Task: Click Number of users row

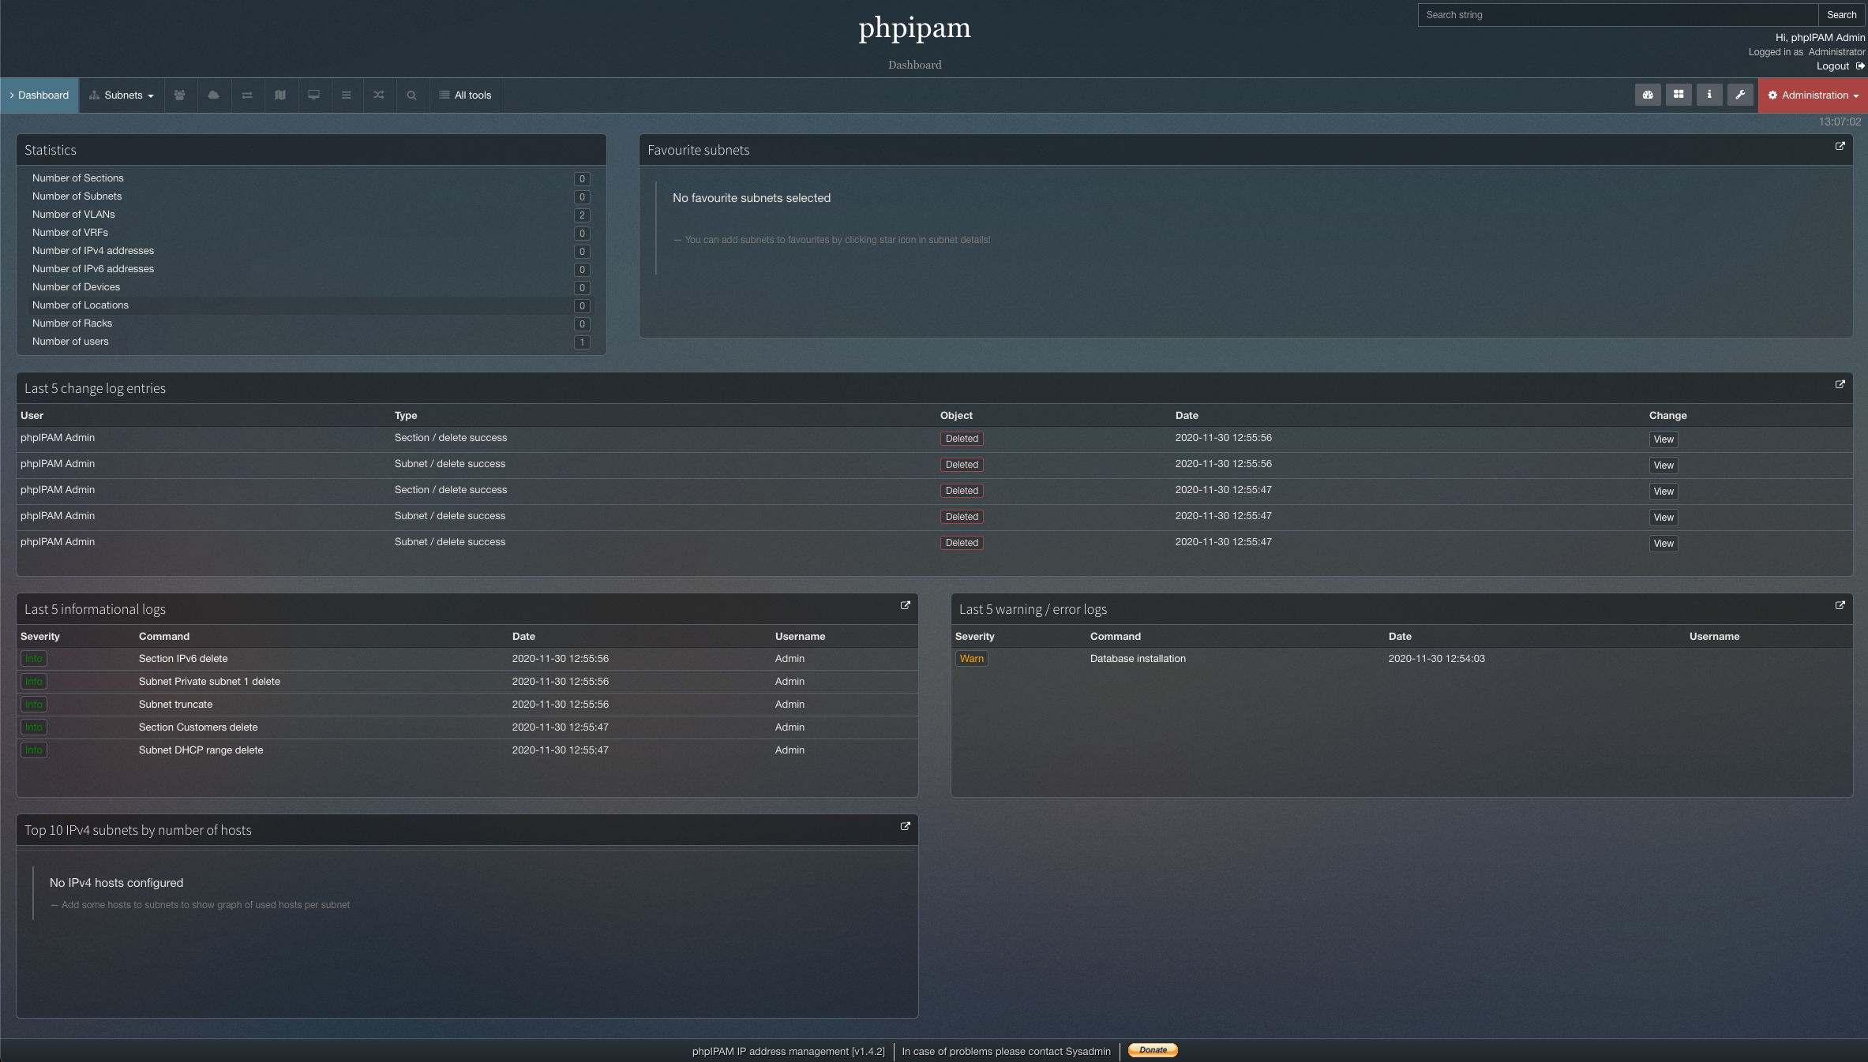Action: point(311,342)
